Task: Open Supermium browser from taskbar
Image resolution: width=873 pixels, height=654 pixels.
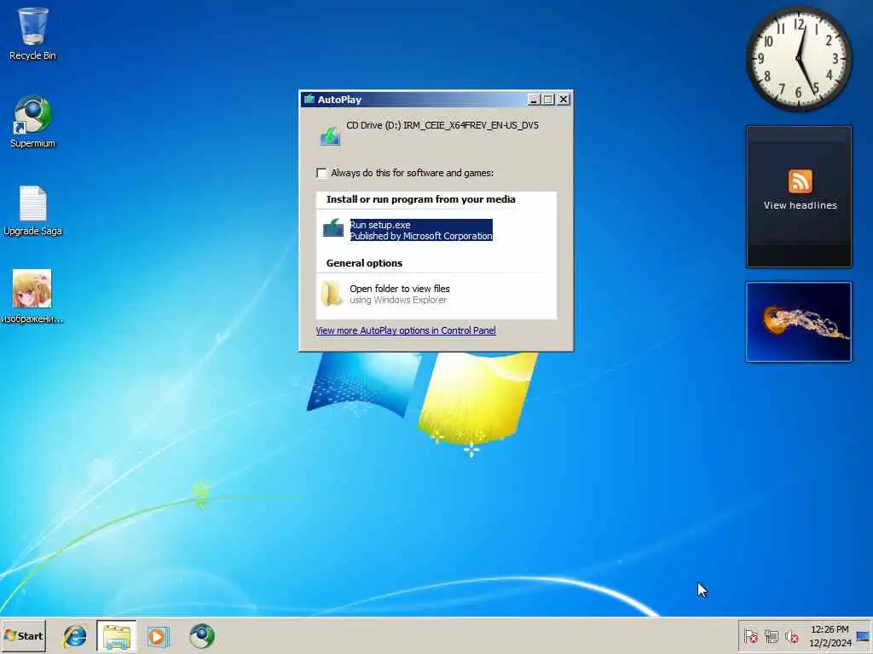Action: tap(201, 636)
